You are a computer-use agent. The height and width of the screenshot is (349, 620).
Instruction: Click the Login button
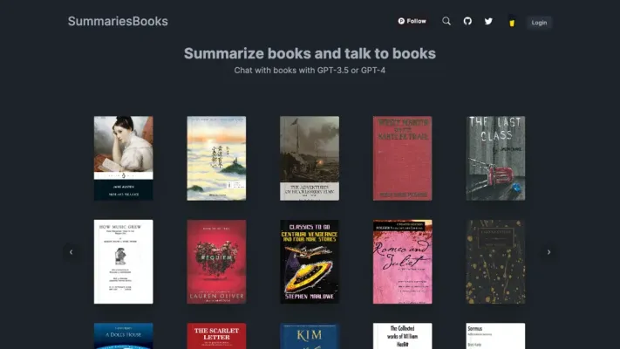tap(539, 23)
